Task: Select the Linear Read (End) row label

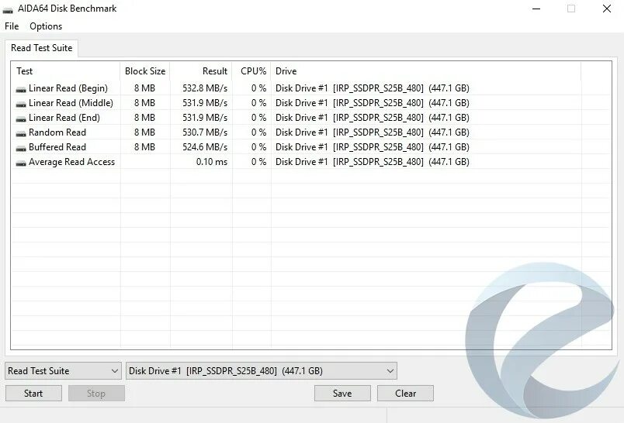Action: point(64,118)
